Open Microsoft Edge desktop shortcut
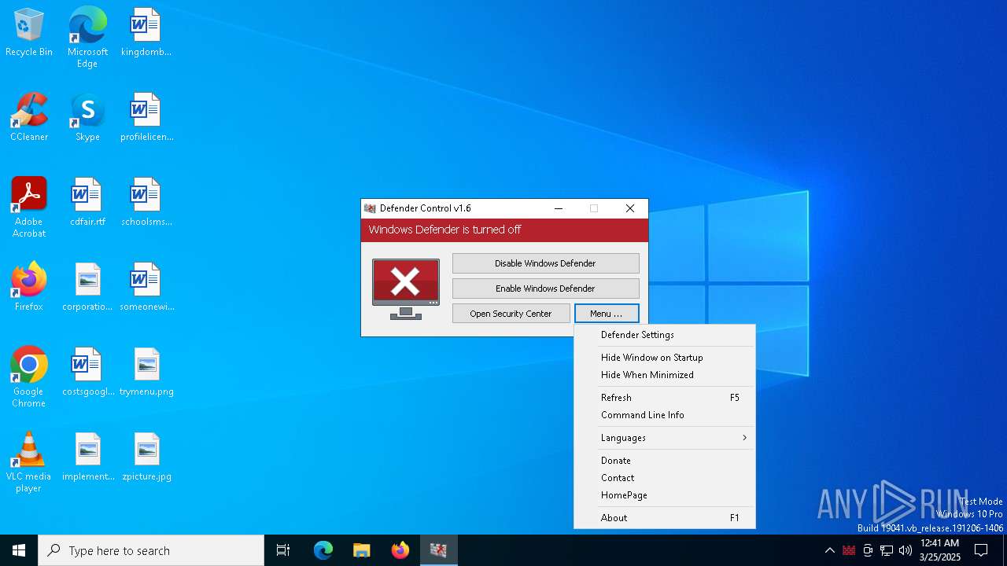Image resolution: width=1007 pixels, height=566 pixels. [x=87, y=37]
